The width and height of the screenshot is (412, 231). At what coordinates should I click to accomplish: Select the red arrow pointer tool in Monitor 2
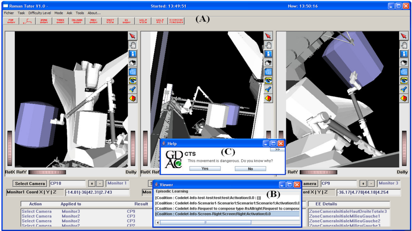click(x=268, y=36)
